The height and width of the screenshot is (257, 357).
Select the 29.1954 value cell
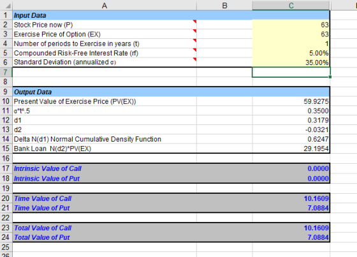pyautogui.click(x=291, y=149)
